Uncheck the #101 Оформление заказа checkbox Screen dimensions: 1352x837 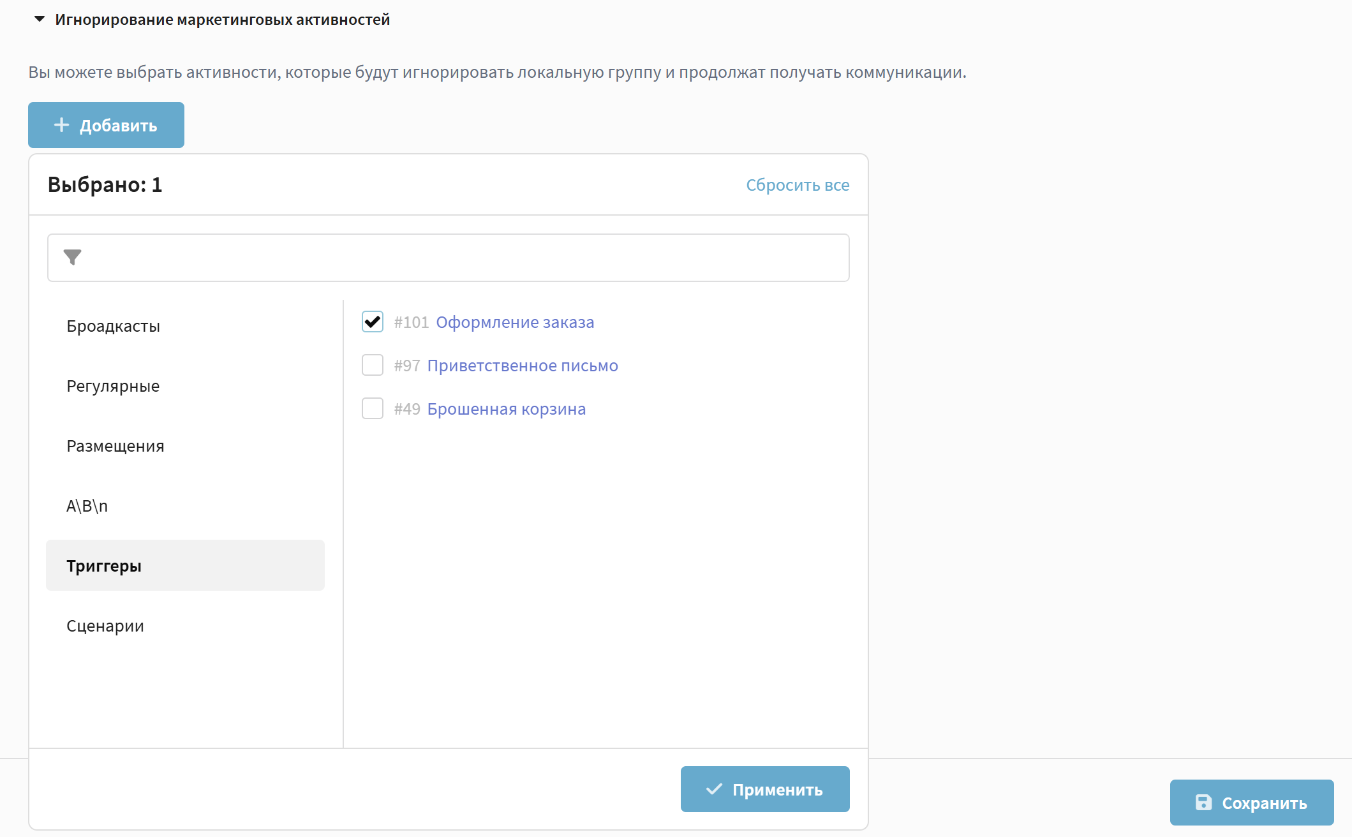click(373, 322)
